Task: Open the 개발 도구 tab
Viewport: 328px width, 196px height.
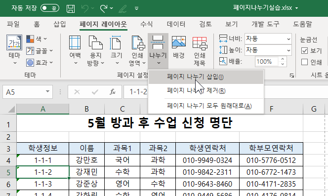Action: pos(265,24)
